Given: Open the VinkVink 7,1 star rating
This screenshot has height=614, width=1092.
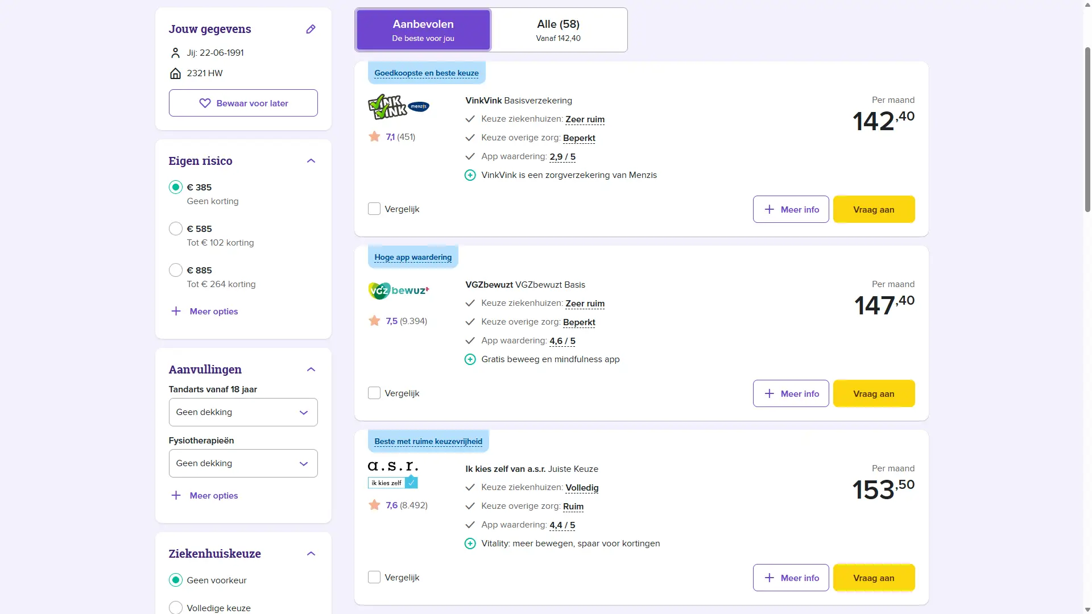Looking at the screenshot, I should (392, 137).
